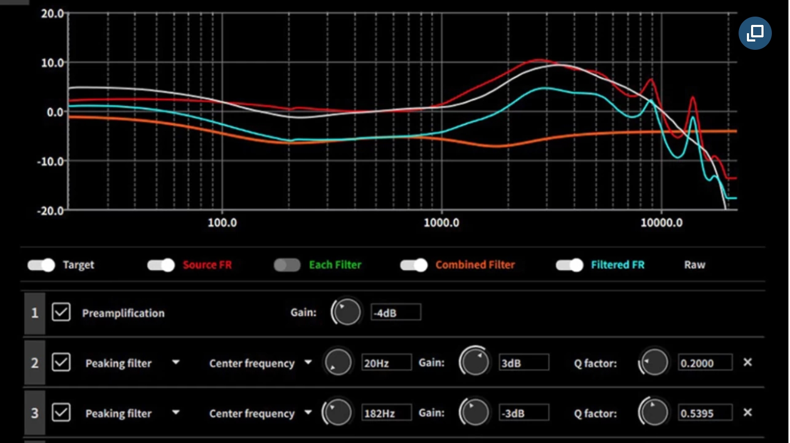This screenshot has height=443, width=790.
Task: Open filter type dropdown for row 2
Action: (176, 362)
